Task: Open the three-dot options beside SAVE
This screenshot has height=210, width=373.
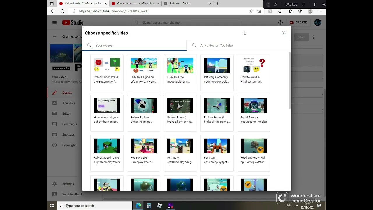Action: 313,37
